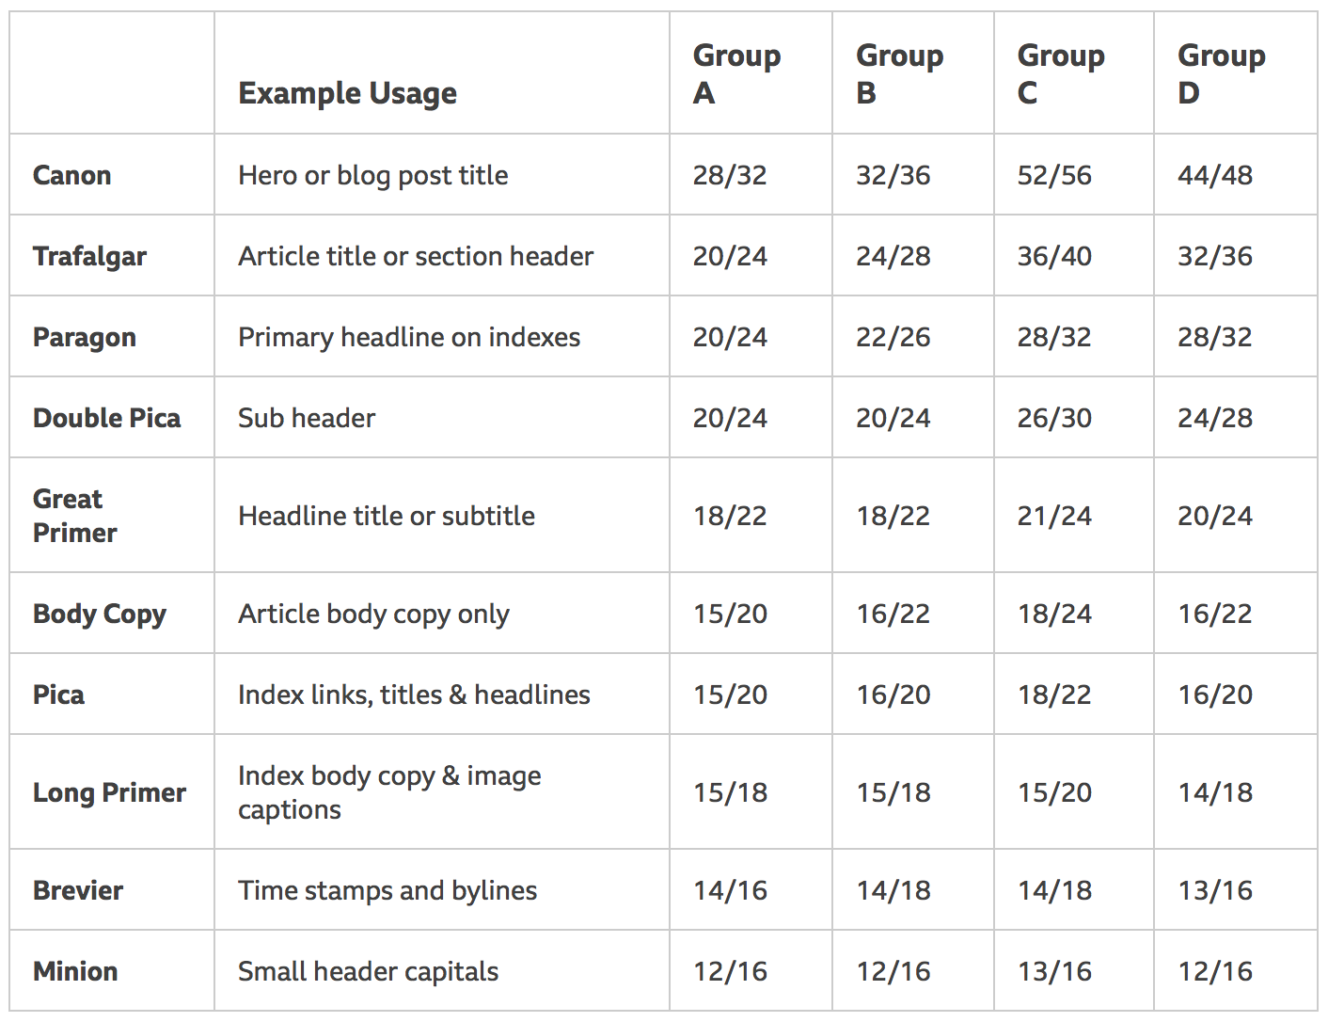Viewport: 1328px width, 1022px height.
Task: Click the 36/40 value for Trafalgar
Action: pyautogui.click(x=1054, y=256)
